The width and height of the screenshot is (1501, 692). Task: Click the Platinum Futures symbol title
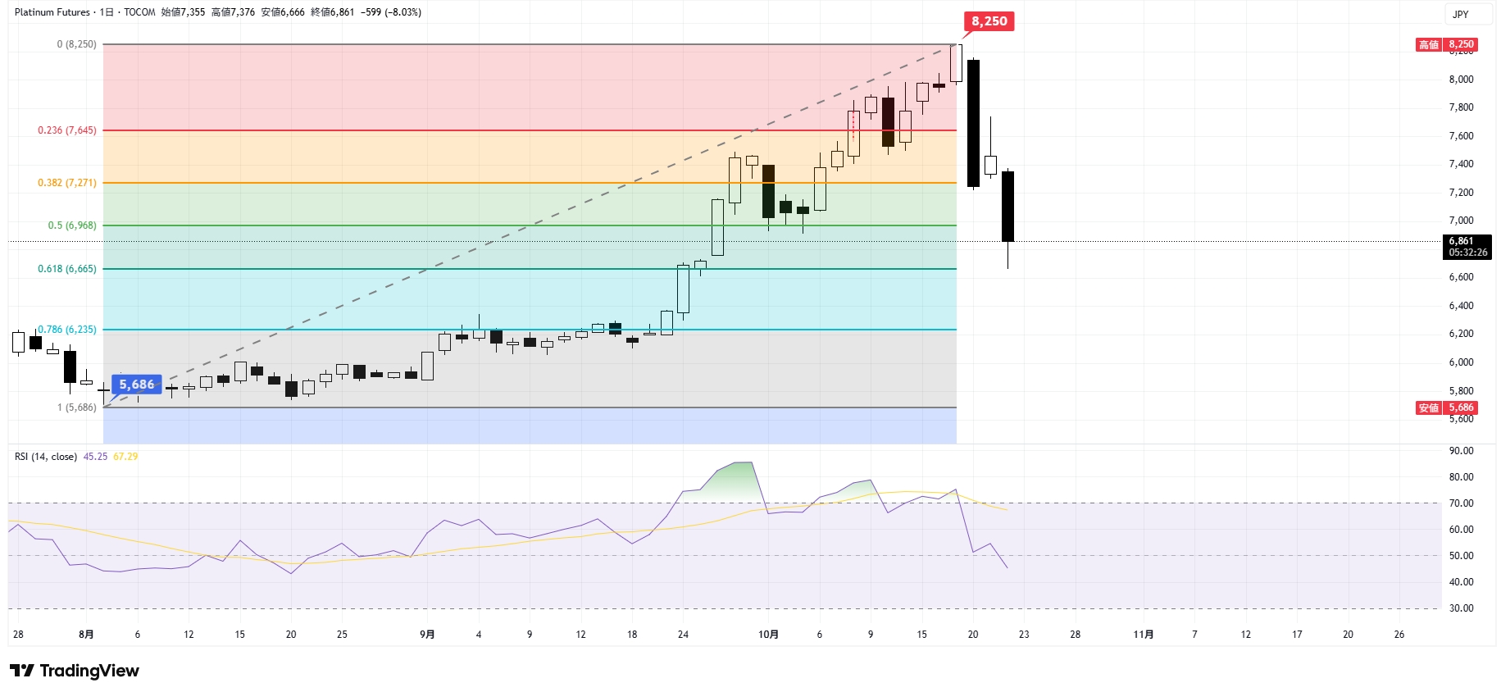[x=52, y=12]
